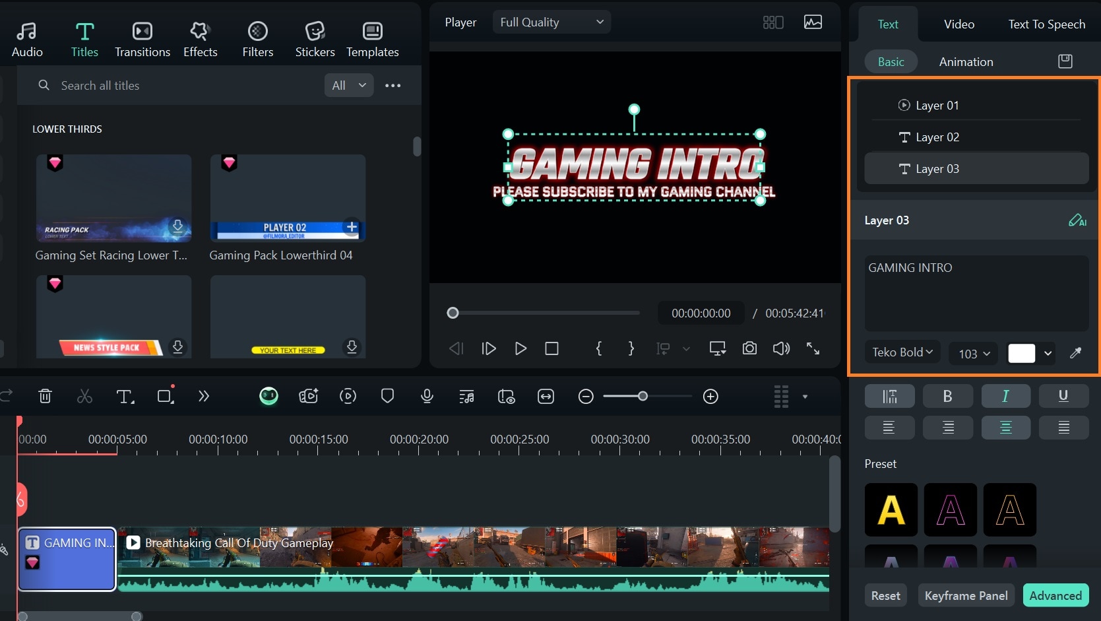
Task: Split the clip with scissors tool
Action: 84,396
